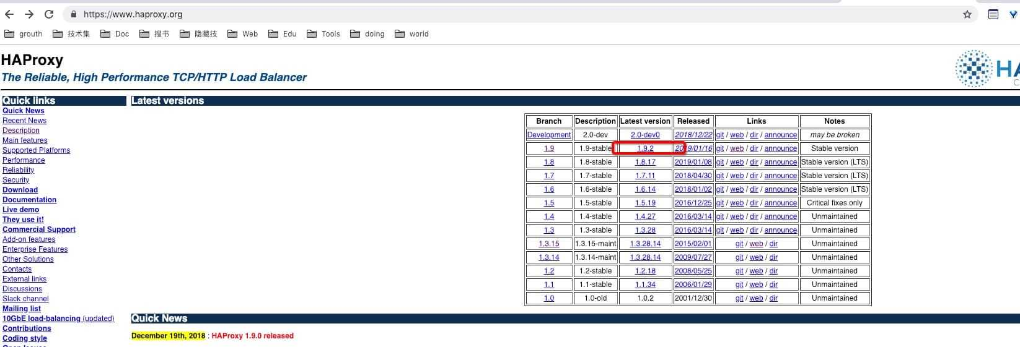
Task: Click the 1.0 branch link
Action: pos(549,298)
